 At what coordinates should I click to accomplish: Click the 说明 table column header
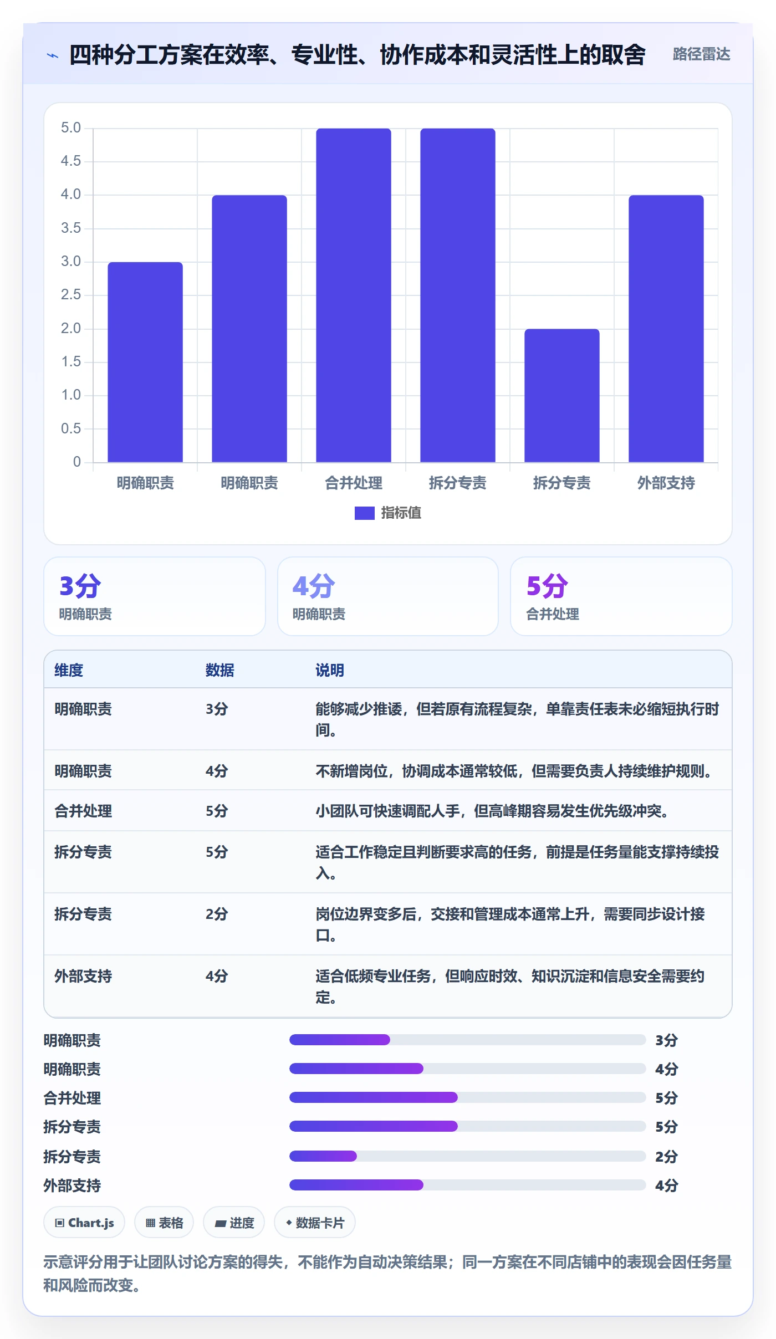330,670
